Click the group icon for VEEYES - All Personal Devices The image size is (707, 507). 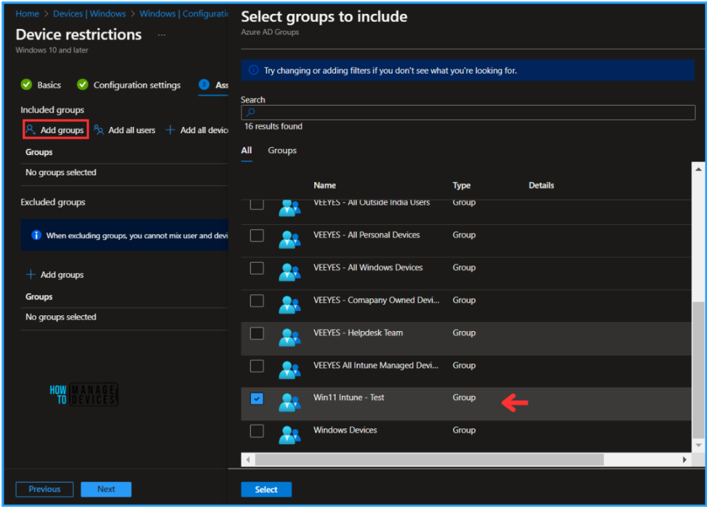tap(289, 239)
